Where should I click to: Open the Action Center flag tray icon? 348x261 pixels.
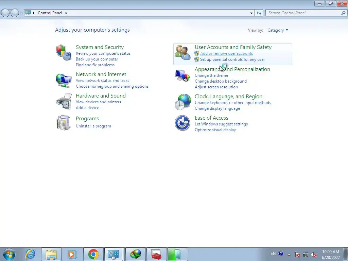tap(297, 255)
